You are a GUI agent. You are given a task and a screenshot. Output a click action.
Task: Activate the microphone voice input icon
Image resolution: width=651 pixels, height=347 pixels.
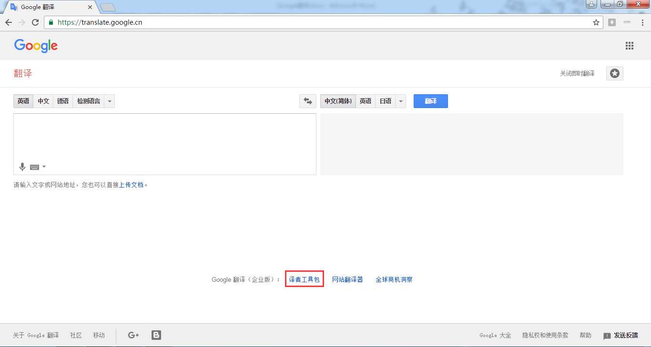22,167
